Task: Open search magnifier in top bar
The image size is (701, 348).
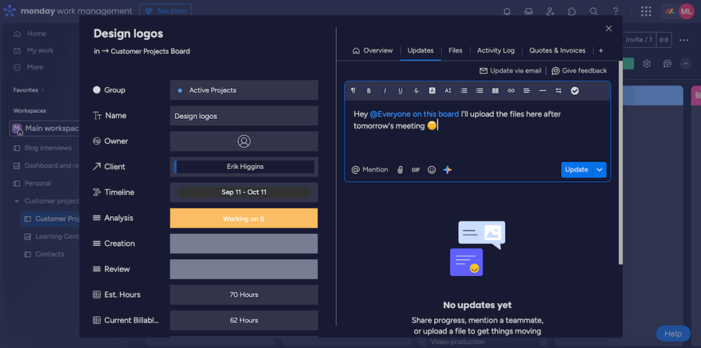Action: coord(594,11)
